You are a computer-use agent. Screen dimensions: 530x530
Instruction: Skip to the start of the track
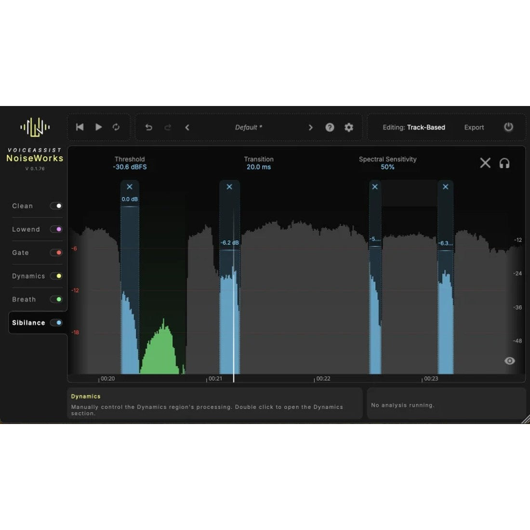[80, 127]
